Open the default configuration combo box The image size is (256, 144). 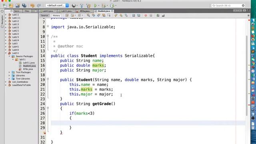click(57, 6)
